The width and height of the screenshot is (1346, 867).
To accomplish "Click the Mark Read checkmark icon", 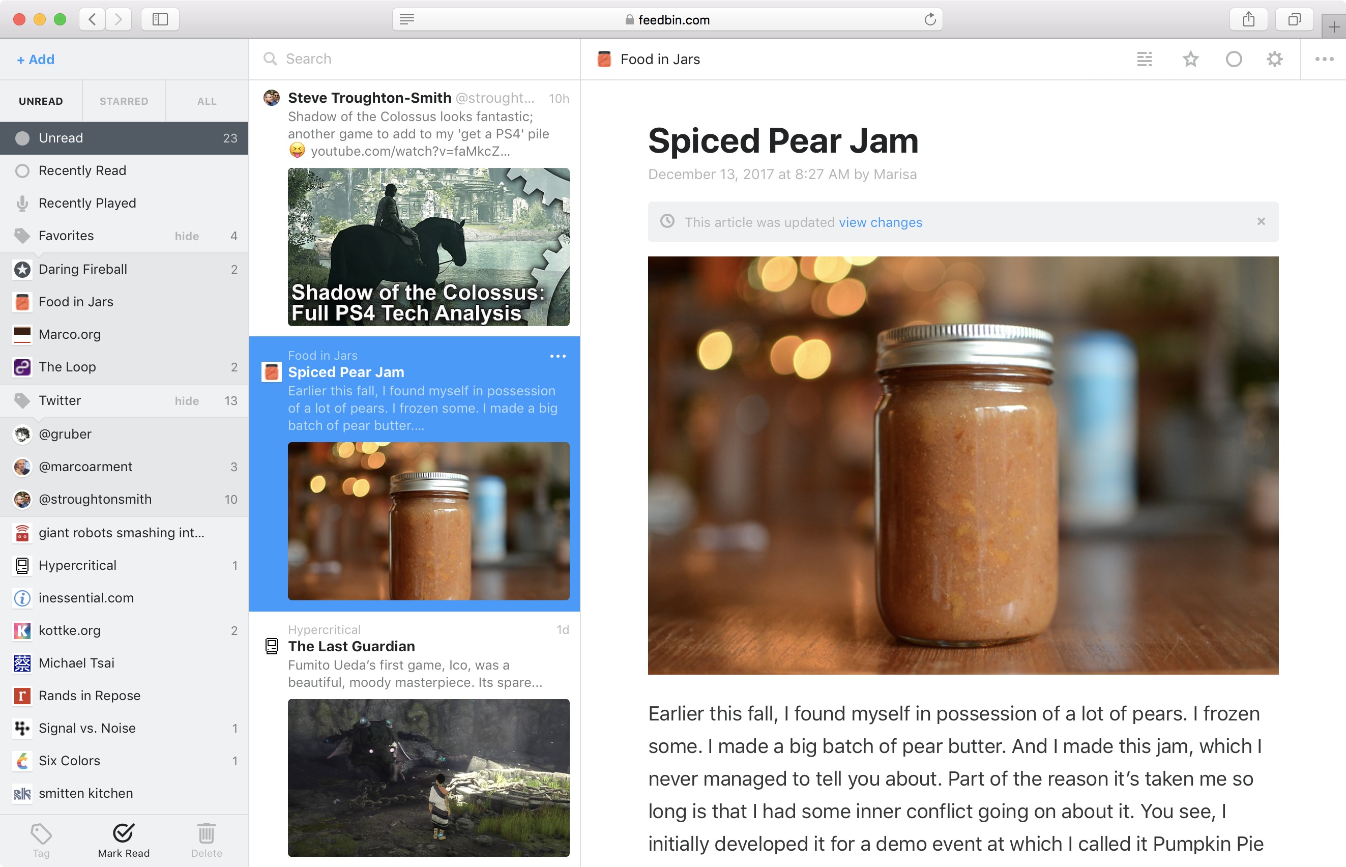I will coord(123,833).
